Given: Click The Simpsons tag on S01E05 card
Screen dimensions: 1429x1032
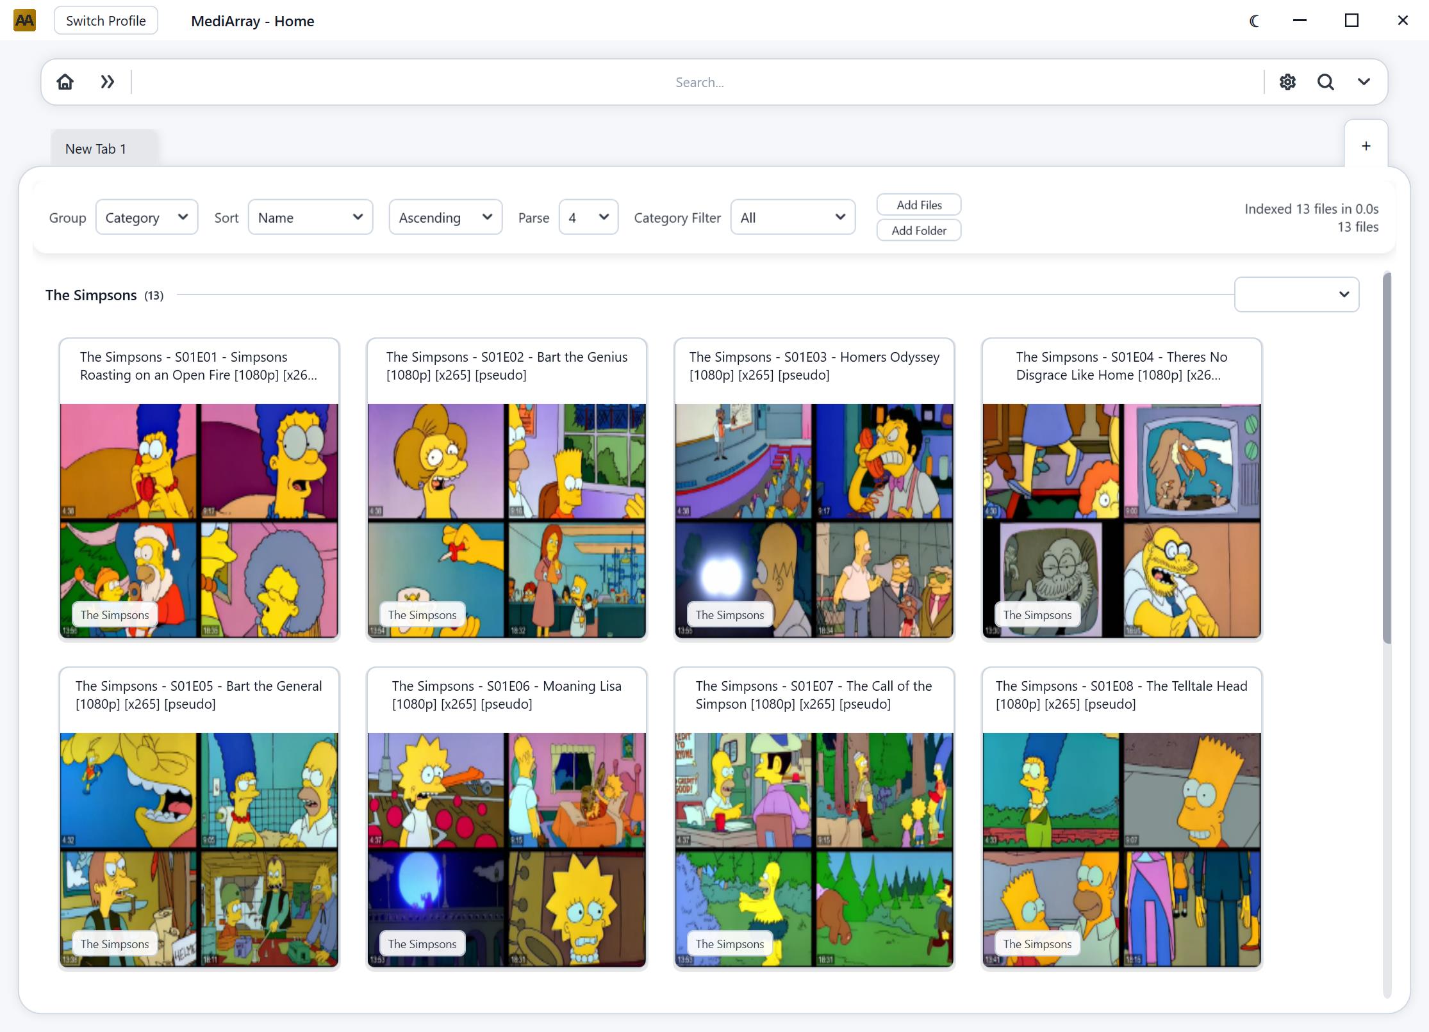Looking at the screenshot, I should tap(115, 944).
